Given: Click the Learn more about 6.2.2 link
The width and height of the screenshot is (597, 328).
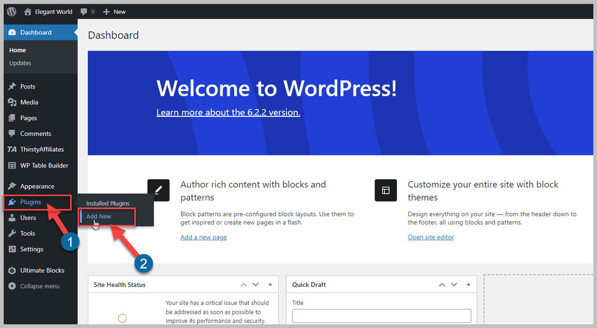Looking at the screenshot, I should (228, 112).
